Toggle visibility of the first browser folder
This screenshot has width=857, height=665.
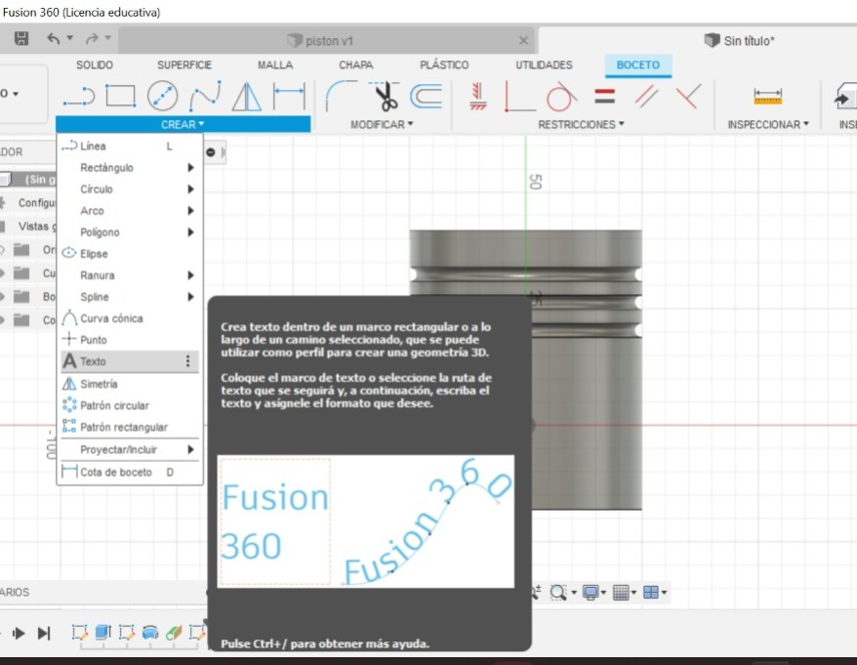pyautogui.click(x=2, y=250)
